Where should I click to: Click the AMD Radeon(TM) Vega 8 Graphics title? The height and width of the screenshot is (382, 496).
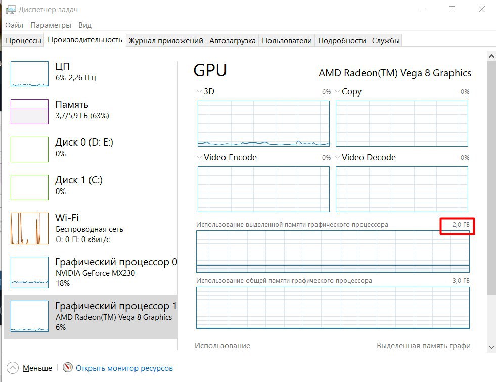click(x=395, y=73)
